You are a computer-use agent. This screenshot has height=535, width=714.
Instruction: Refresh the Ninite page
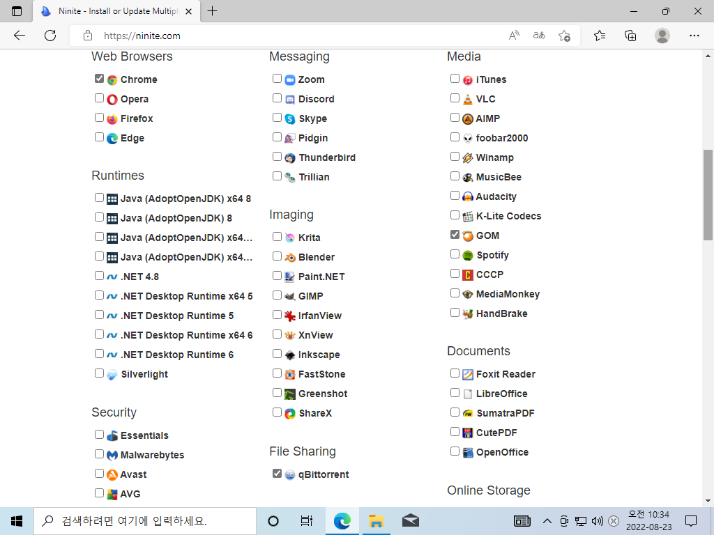(50, 36)
